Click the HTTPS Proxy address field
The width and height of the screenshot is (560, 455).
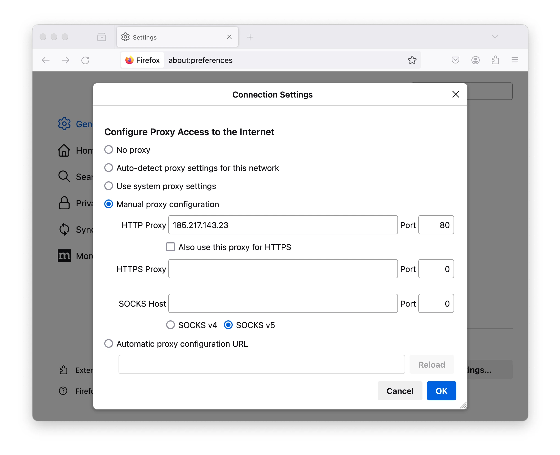[283, 269]
